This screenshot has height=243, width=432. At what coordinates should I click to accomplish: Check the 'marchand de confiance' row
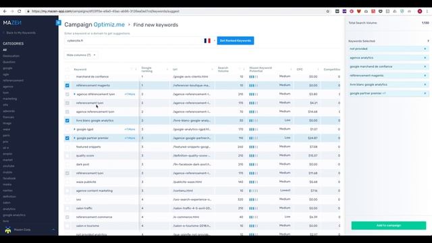point(67,77)
